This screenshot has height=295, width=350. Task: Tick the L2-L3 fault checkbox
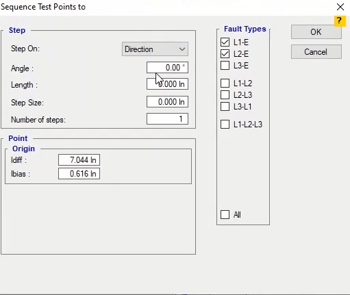225,94
